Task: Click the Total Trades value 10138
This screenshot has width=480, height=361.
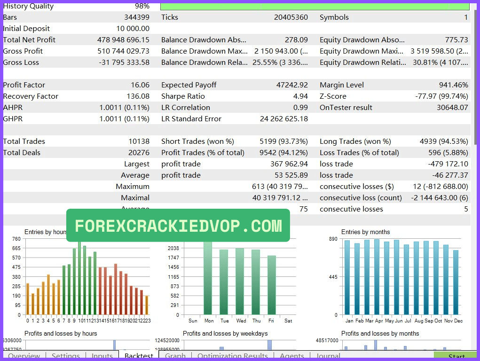Action: [x=139, y=141]
